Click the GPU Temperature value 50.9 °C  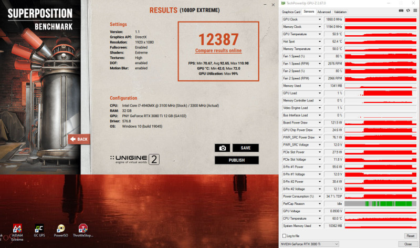(333, 34)
